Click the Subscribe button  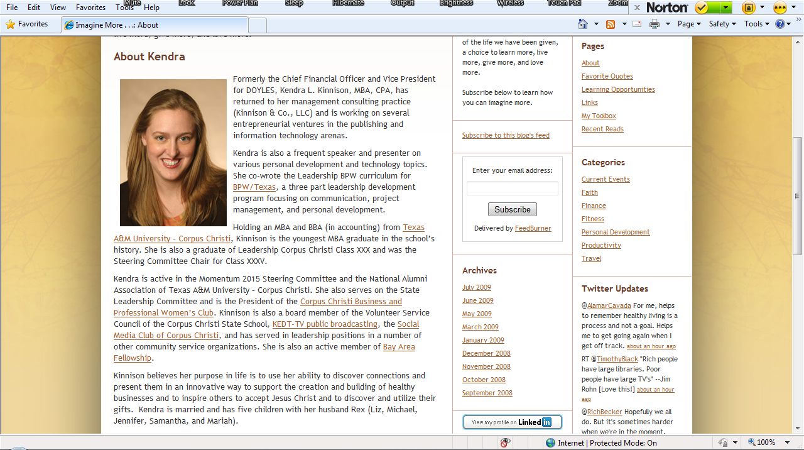[513, 209]
